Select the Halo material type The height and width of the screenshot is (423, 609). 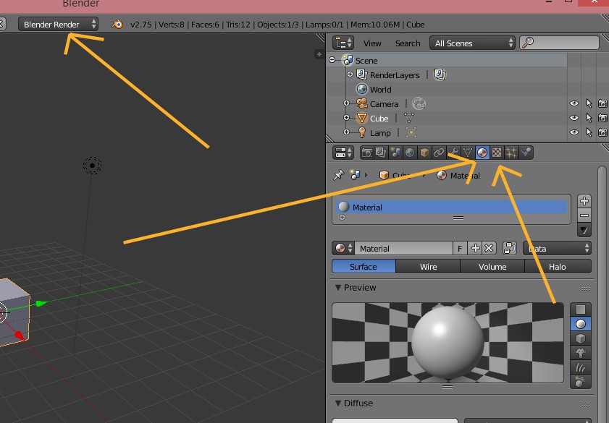(x=558, y=267)
